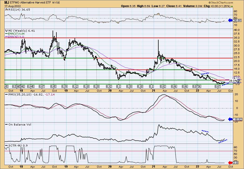Click the 0.045 dividend marker
This screenshot has width=244, height=169.
tap(31, 87)
